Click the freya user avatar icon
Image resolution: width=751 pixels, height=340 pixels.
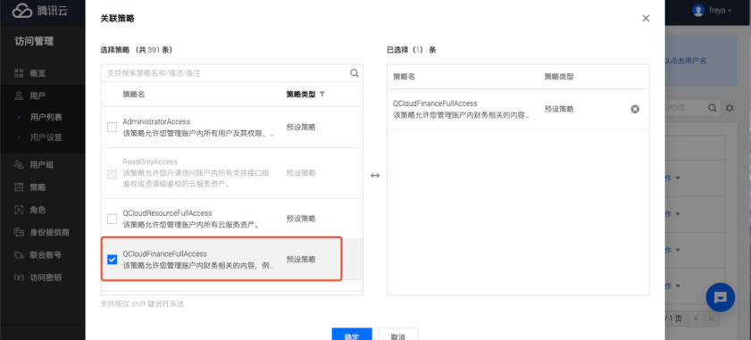pos(699,10)
